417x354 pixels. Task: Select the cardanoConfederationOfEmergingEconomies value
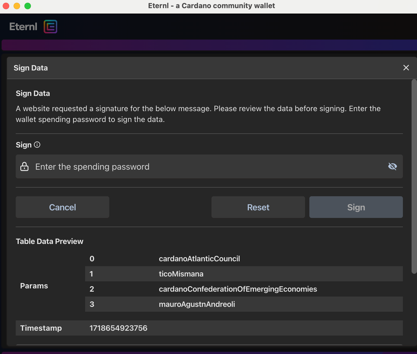pyautogui.click(x=238, y=289)
